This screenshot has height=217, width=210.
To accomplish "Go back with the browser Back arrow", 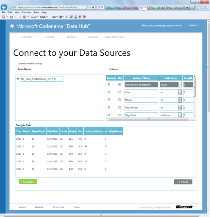I will tap(4, 7).
